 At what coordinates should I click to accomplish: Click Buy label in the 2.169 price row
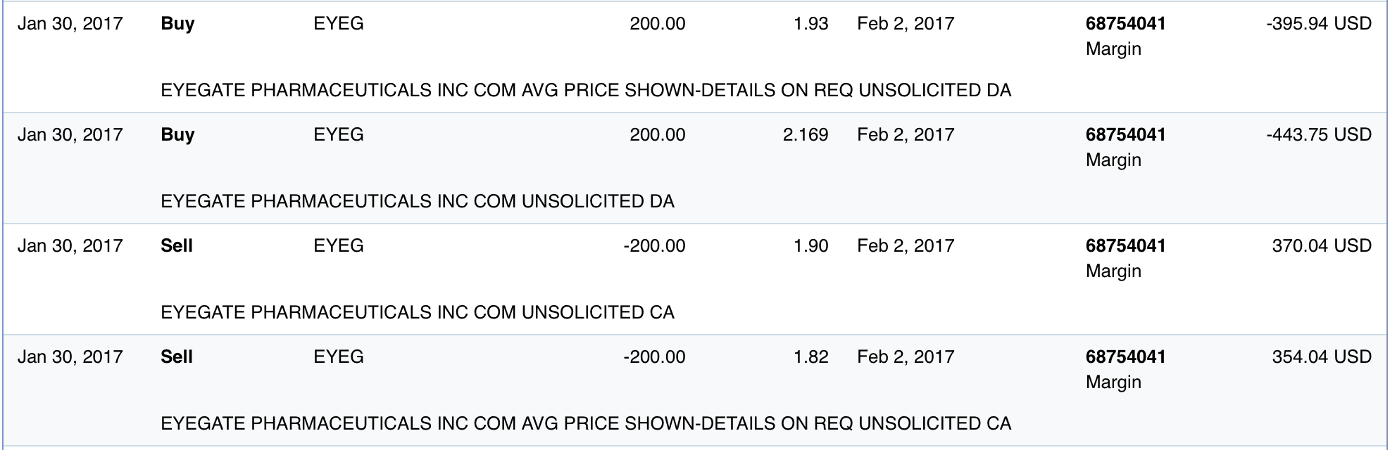(177, 135)
